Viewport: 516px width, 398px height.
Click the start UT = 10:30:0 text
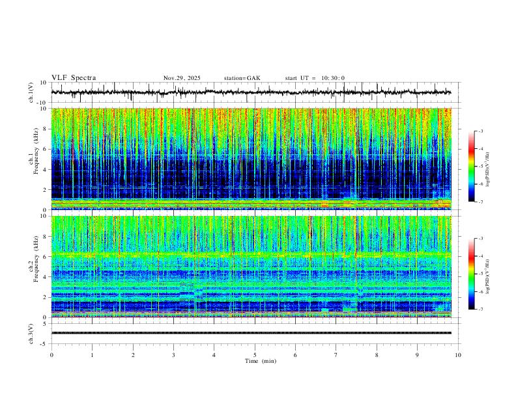315,78
